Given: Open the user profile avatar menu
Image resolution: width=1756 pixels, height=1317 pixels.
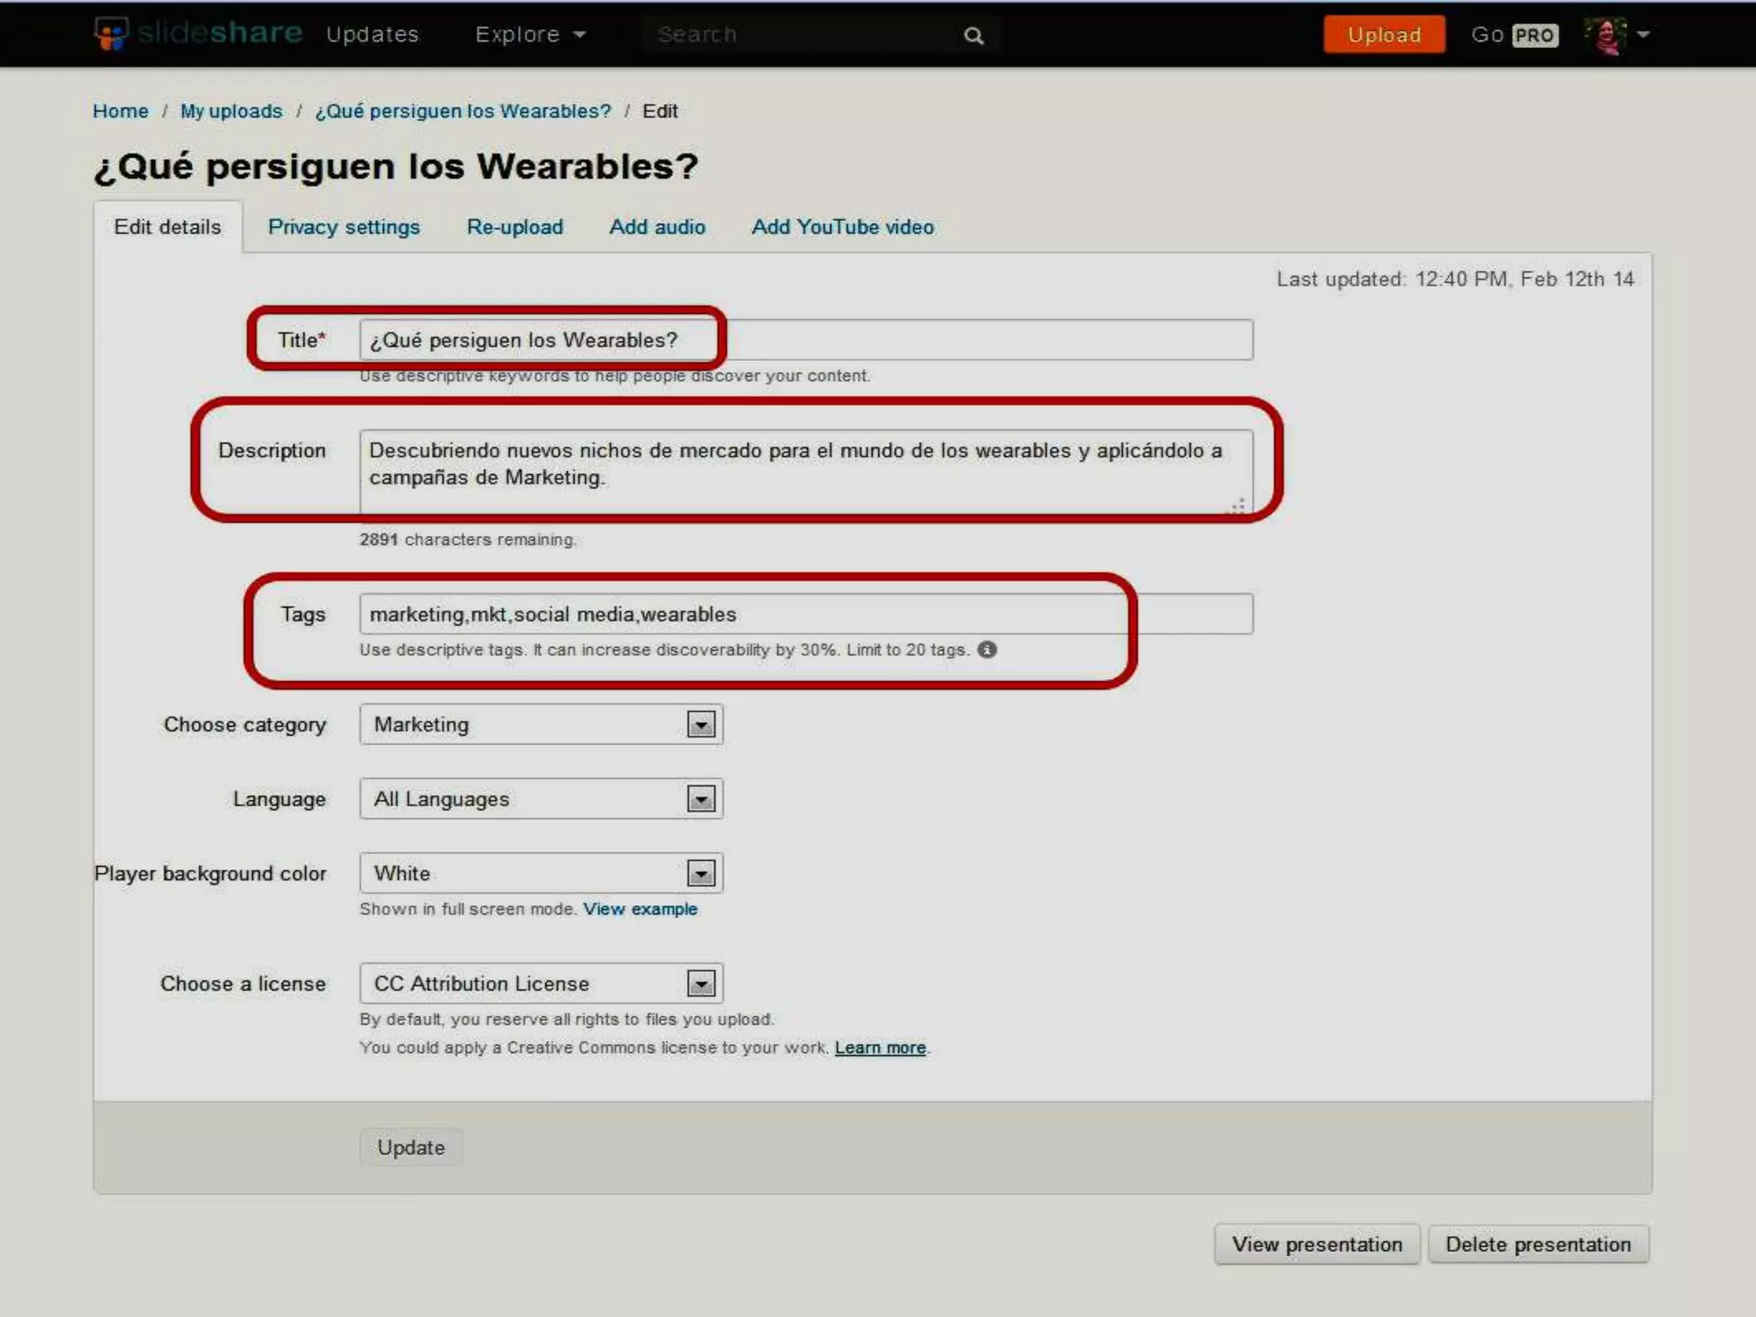Looking at the screenshot, I should coord(1616,35).
